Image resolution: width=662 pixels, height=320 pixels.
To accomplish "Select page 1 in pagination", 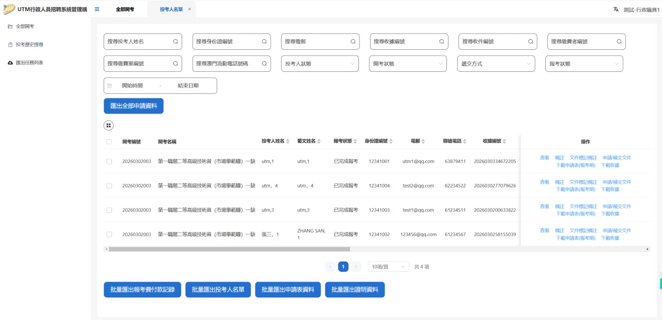I will pyautogui.click(x=343, y=267).
